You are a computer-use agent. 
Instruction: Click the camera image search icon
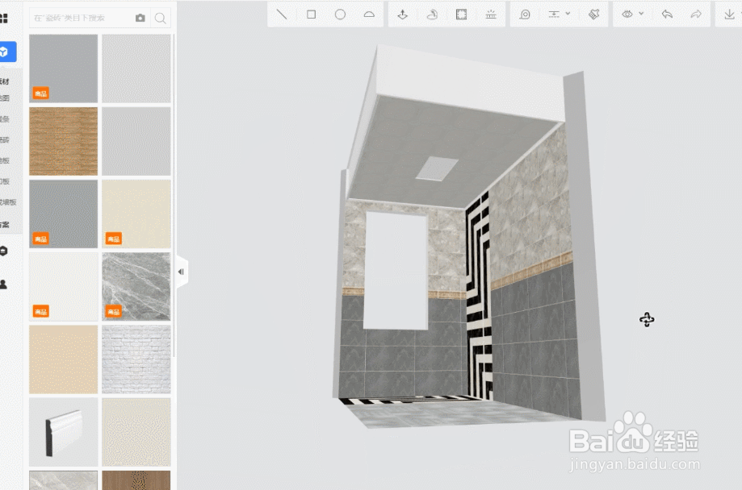coord(140,18)
